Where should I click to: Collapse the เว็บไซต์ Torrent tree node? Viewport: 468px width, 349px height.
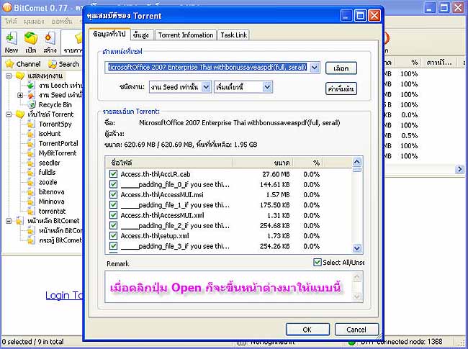(9, 114)
